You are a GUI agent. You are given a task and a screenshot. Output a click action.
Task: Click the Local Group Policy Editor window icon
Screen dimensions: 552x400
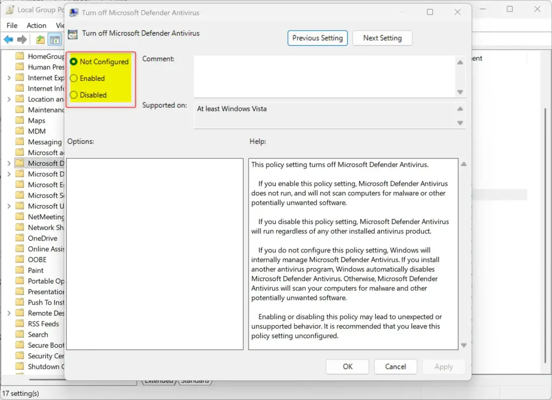point(10,10)
